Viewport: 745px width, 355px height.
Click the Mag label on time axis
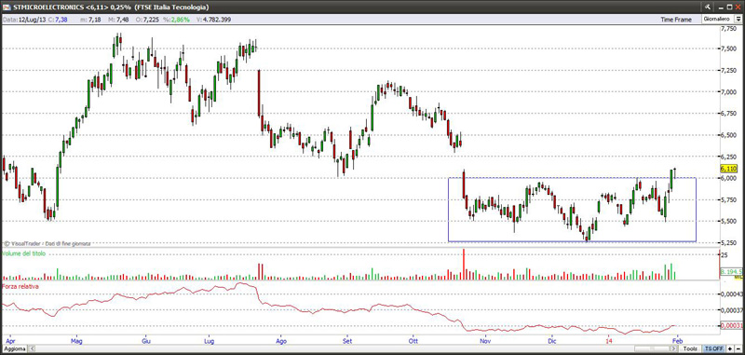pyautogui.click(x=76, y=341)
